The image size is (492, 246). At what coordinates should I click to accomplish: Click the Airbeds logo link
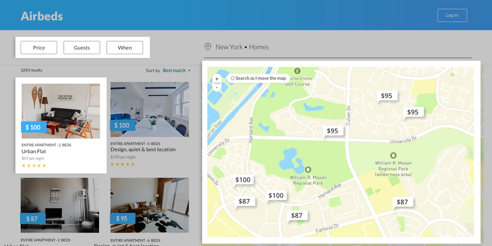point(42,16)
